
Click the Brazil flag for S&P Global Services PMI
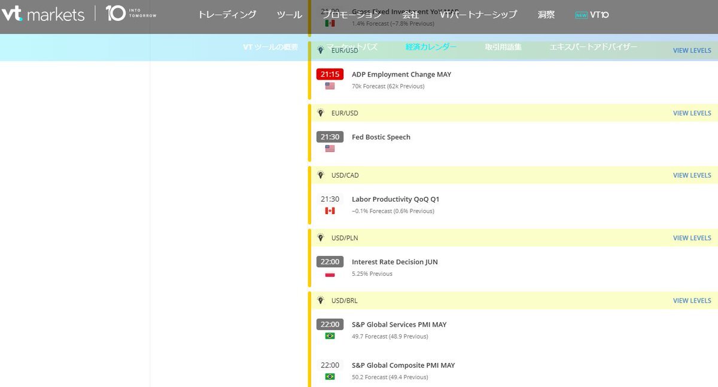(x=330, y=336)
